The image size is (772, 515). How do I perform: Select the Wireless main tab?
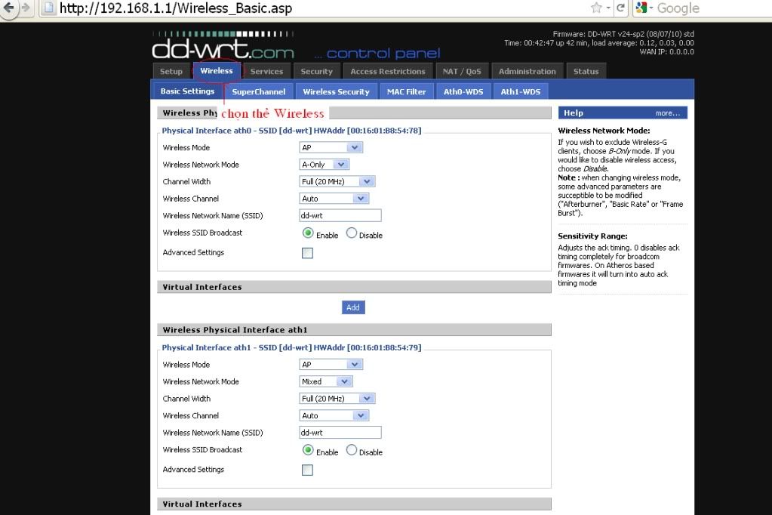coord(217,71)
